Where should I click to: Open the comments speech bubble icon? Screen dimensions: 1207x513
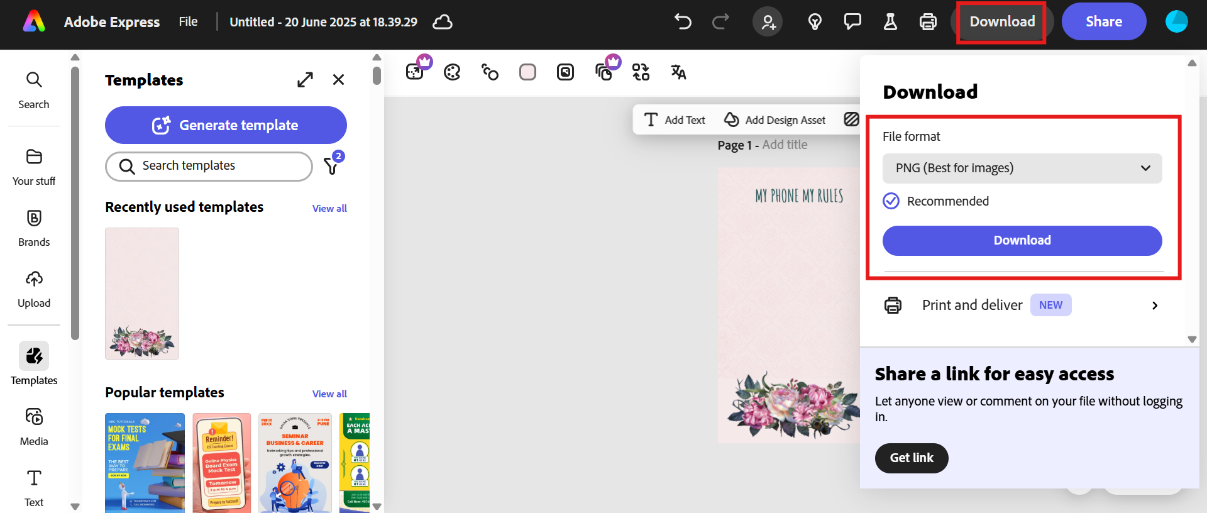click(852, 22)
